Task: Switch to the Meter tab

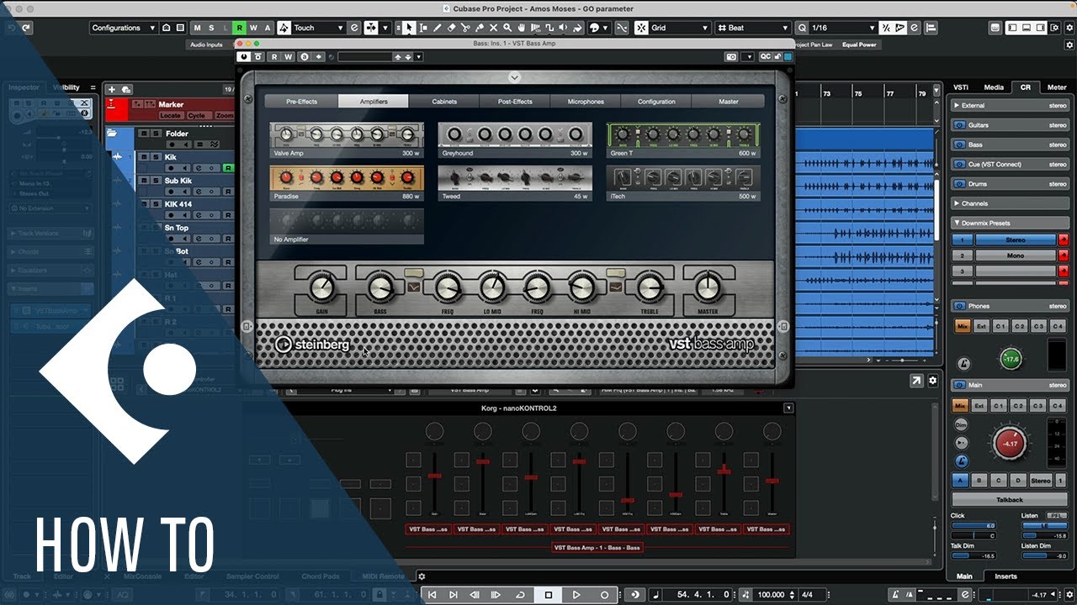Action: tap(1056, 87)
